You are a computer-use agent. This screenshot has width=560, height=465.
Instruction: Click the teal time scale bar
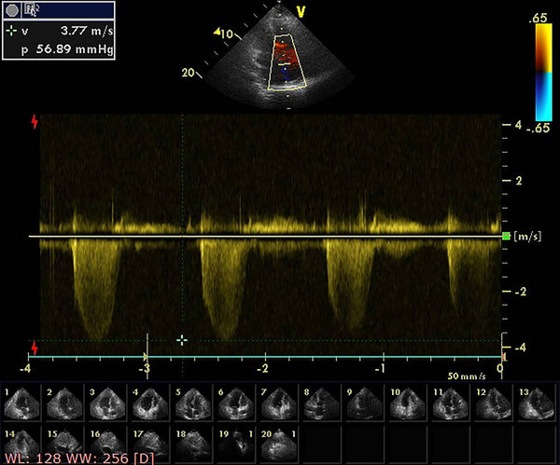point(265,356)
